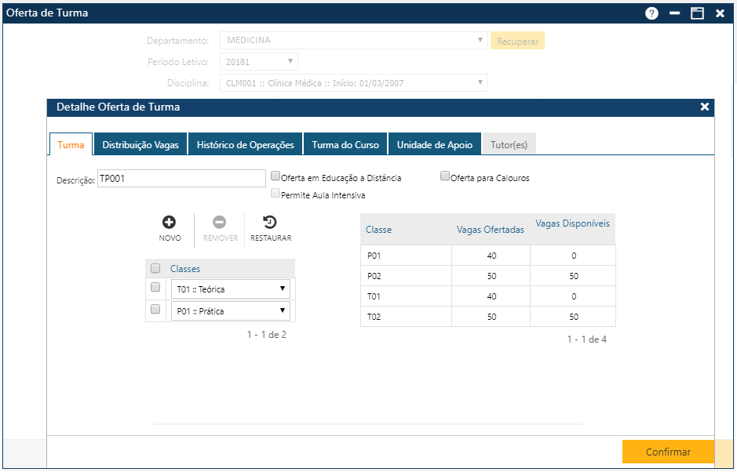Close the Detalhe Oferta de Turma dialog
The width and height of the screenshot is (737, 472).
(704, 107)
